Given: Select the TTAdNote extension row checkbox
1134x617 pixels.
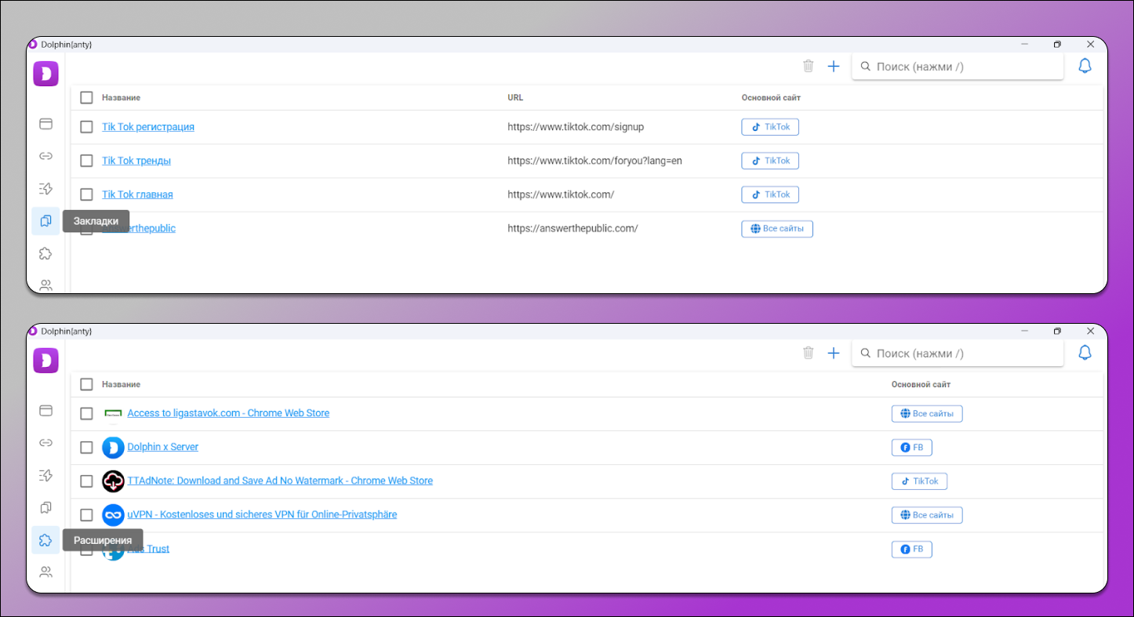Looking at the screenshot, I should pos(87,481).
